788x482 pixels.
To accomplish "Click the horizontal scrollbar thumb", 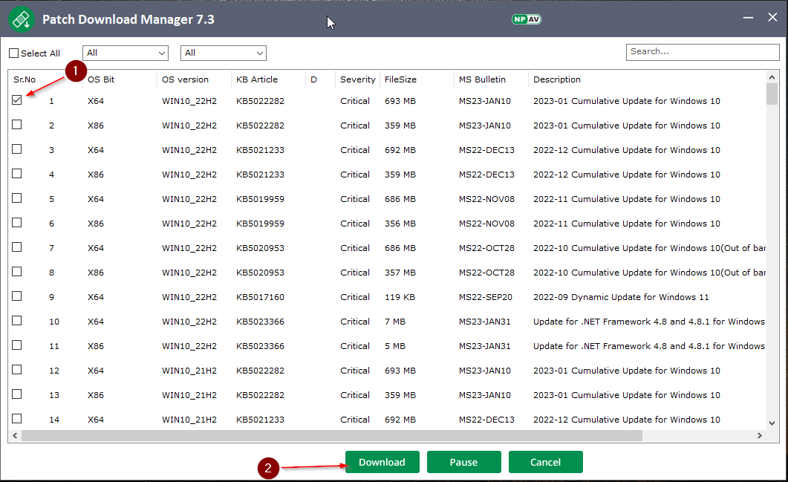I will point(332,435).
